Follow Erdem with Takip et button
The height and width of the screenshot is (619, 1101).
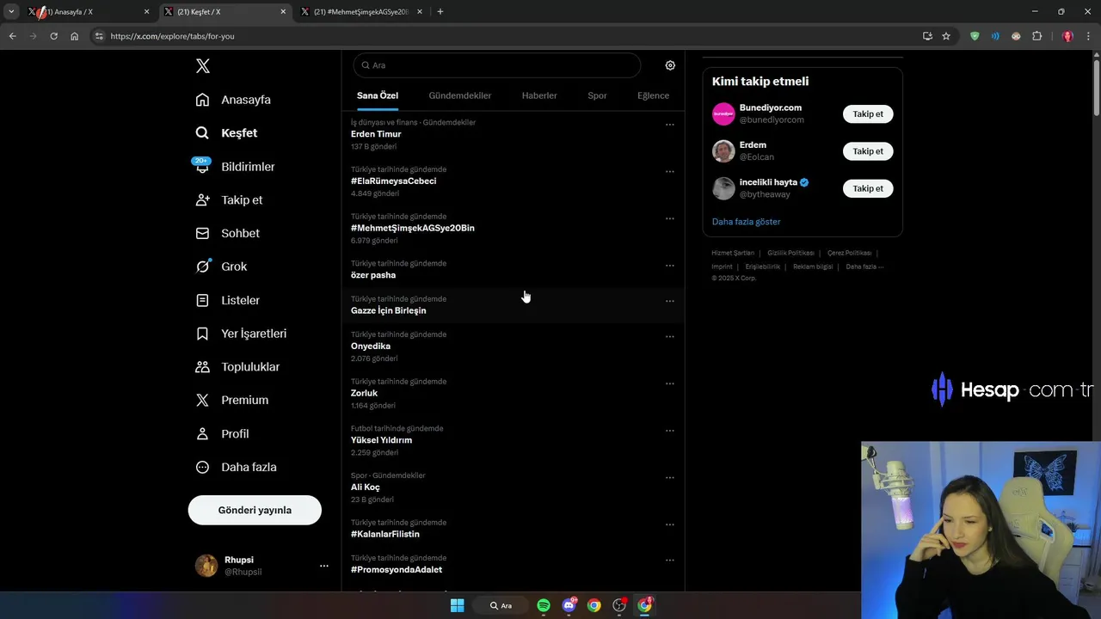pyautogui.click(x=868, y=151)
